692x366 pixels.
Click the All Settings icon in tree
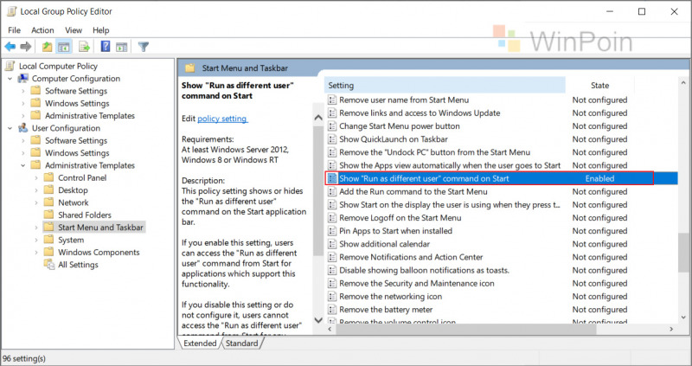point(48,265)
